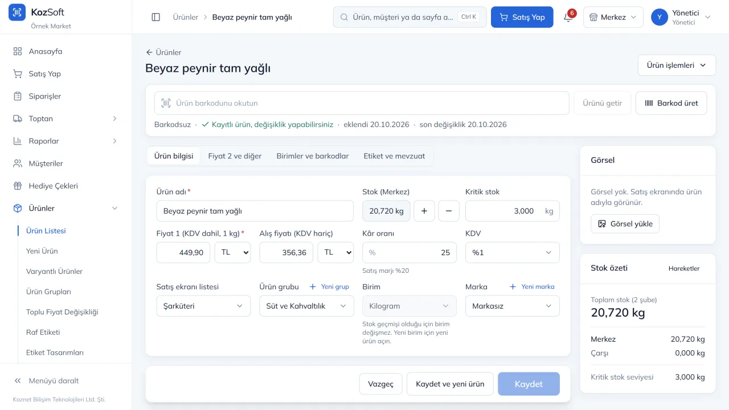The width and height of the screenshot is (729, 410).
Task: Open Hareketler link in Stok özeti
Action: coord(684,268)
